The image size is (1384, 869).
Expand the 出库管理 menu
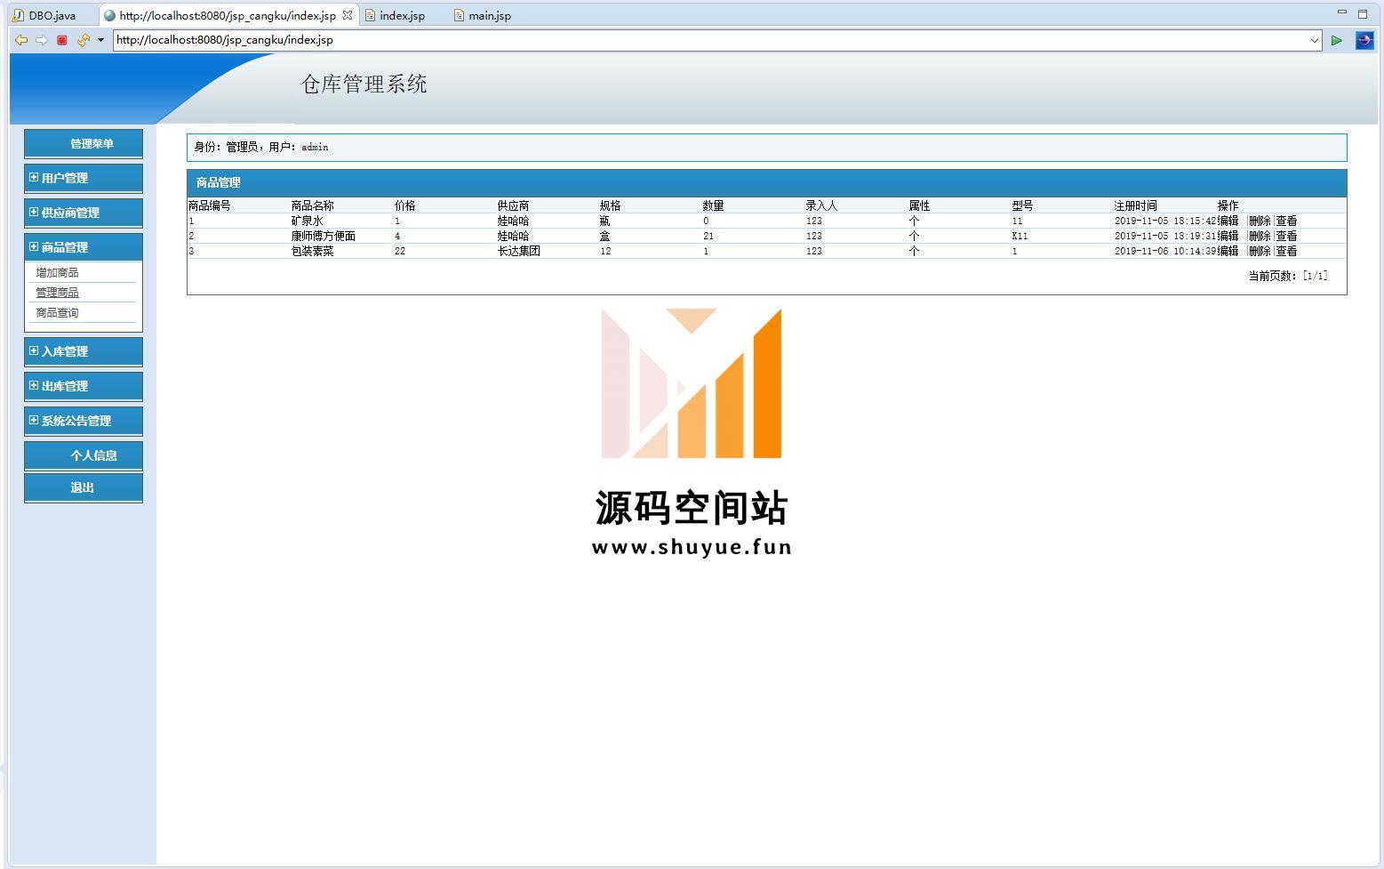click(x=84, y=386)
